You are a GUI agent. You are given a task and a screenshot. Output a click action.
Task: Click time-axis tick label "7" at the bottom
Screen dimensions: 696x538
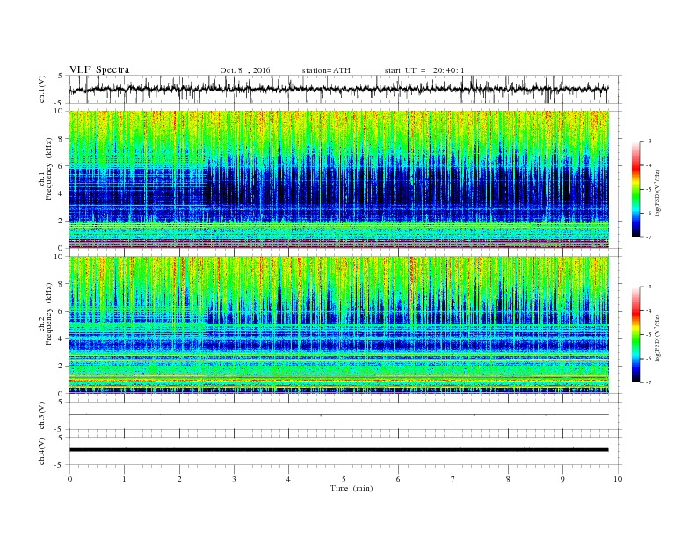pyautogui.click(x=453, y=479)
